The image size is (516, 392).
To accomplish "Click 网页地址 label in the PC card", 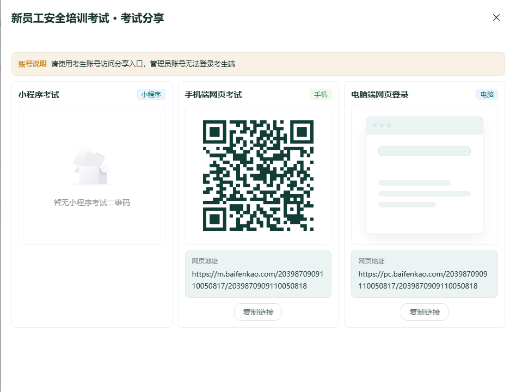I will [x=372, y=261].
